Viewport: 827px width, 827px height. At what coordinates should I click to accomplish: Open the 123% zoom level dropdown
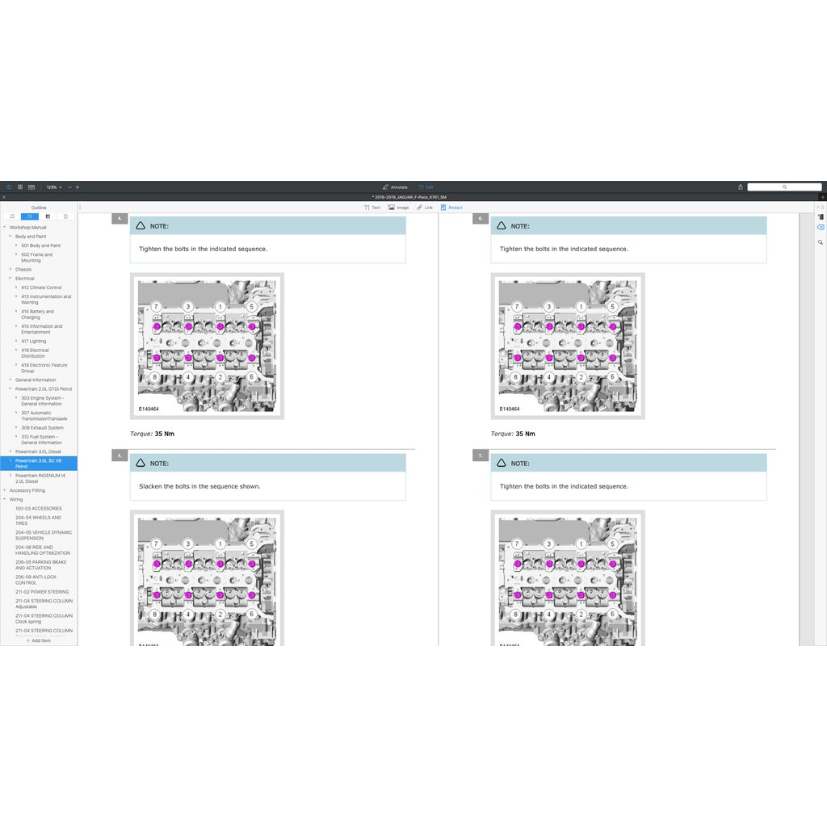pyautogui.click(x=53, y=187)
